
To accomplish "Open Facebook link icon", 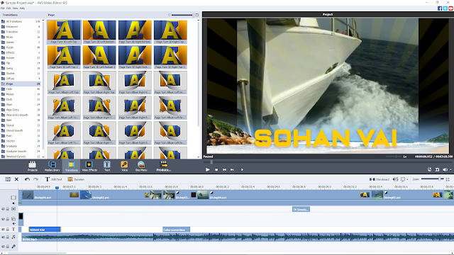I will pos(440,8).
